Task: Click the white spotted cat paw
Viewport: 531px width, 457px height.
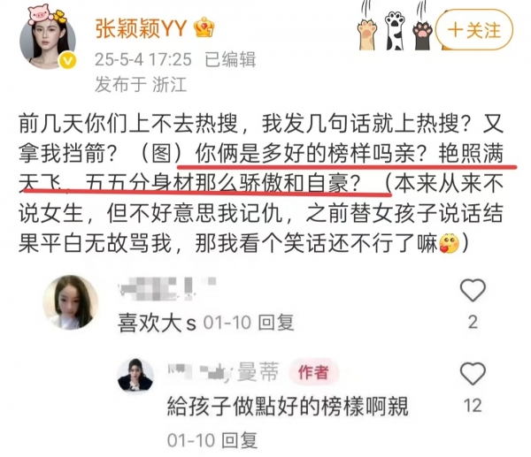Action: pos(396,30)
